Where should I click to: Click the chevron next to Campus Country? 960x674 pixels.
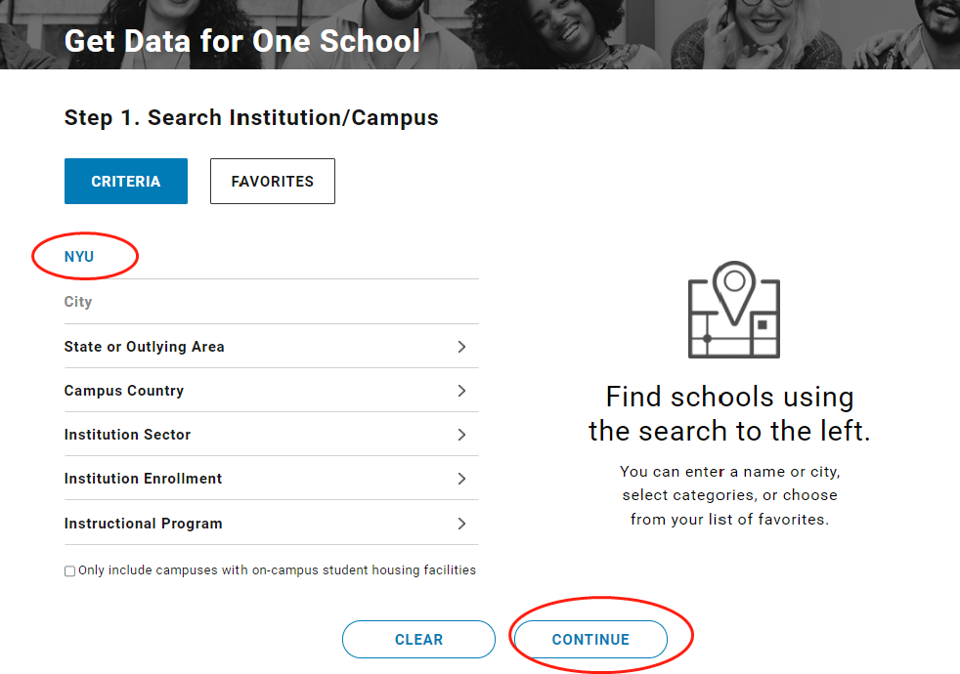coord(461,391)
